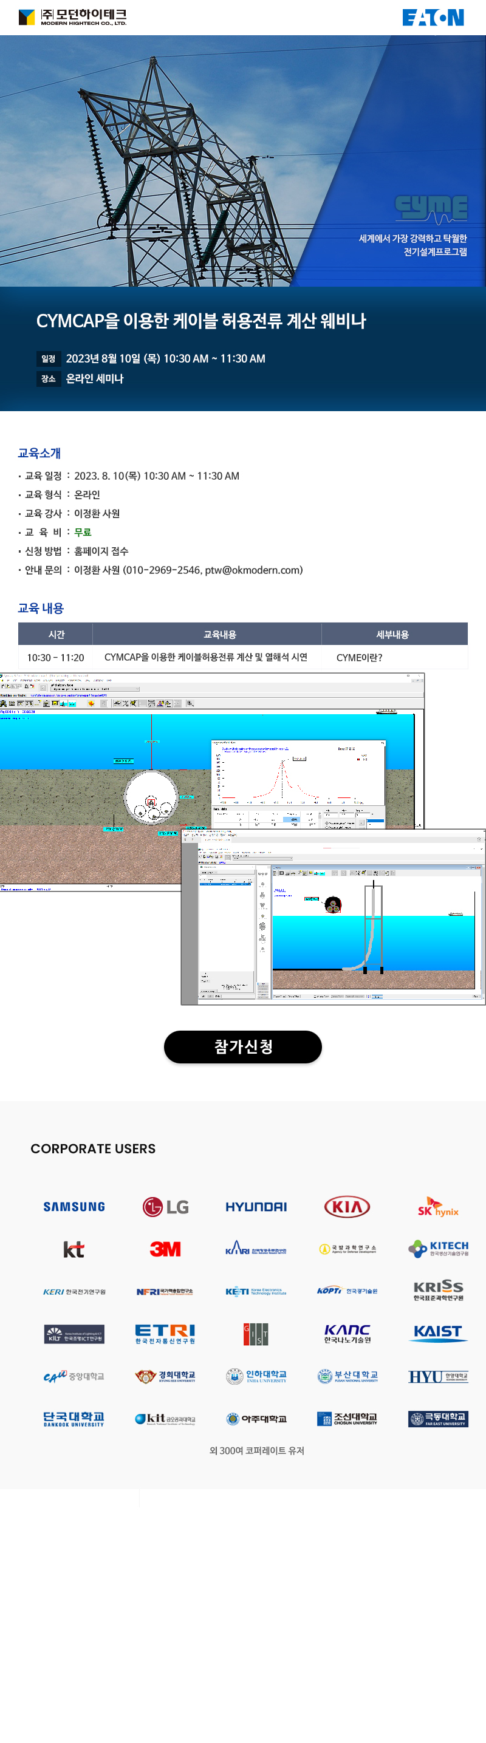The height and width of the screenshot is (1743, 486).
Task: Click the 단국대학교 logo
Action: coord(74,1419)
